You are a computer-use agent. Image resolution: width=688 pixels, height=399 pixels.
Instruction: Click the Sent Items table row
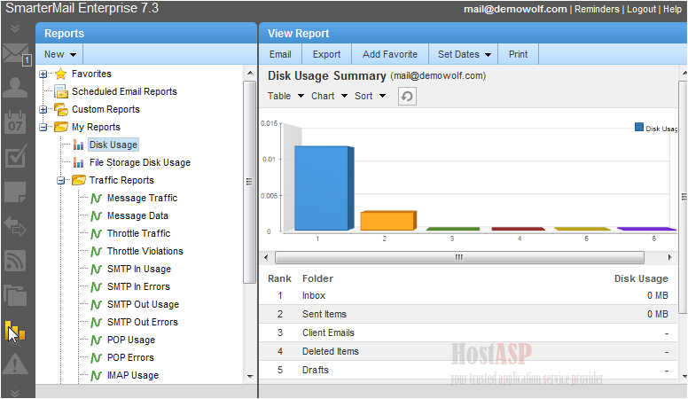(x=468, y=314)
